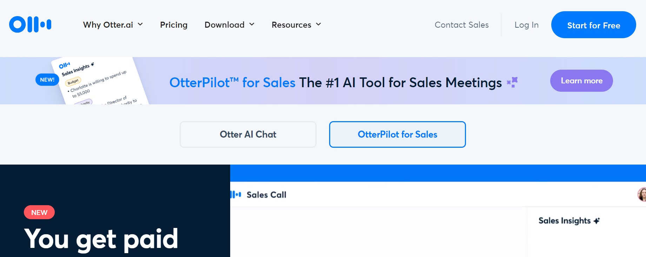Click the Sales Insights sparkle icon
Viewport: 646px width, 257px height.
(x=597, y=221)
